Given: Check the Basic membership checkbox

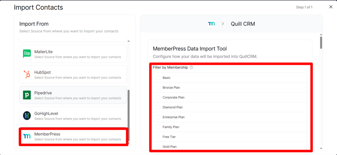Looking at the screenshot, I should coord(158,78).
